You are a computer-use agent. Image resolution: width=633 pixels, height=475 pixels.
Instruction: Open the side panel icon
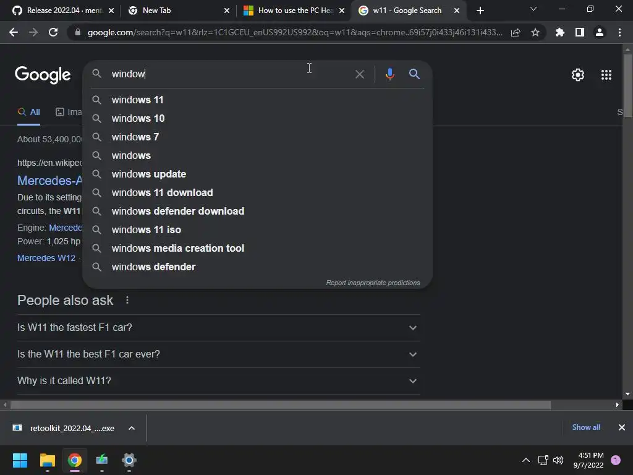tap(580, 32)
